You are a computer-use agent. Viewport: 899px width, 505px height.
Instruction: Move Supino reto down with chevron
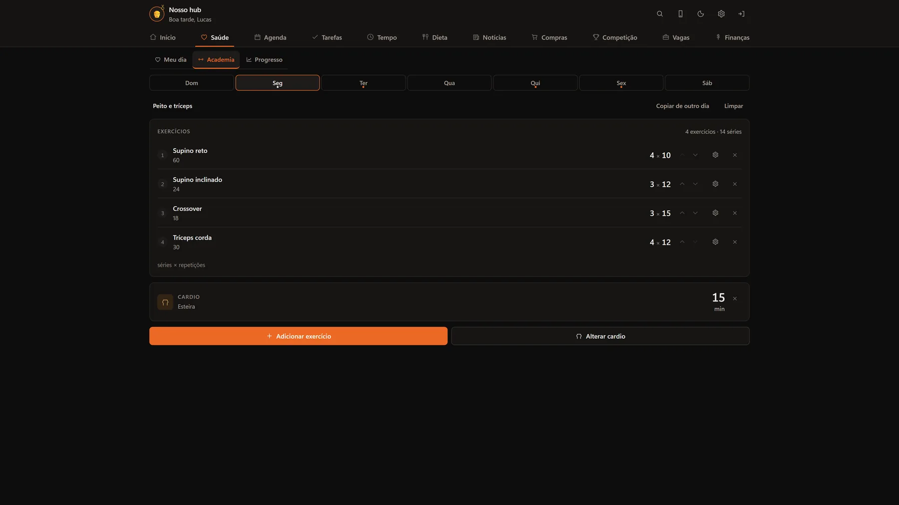(695, 155)
